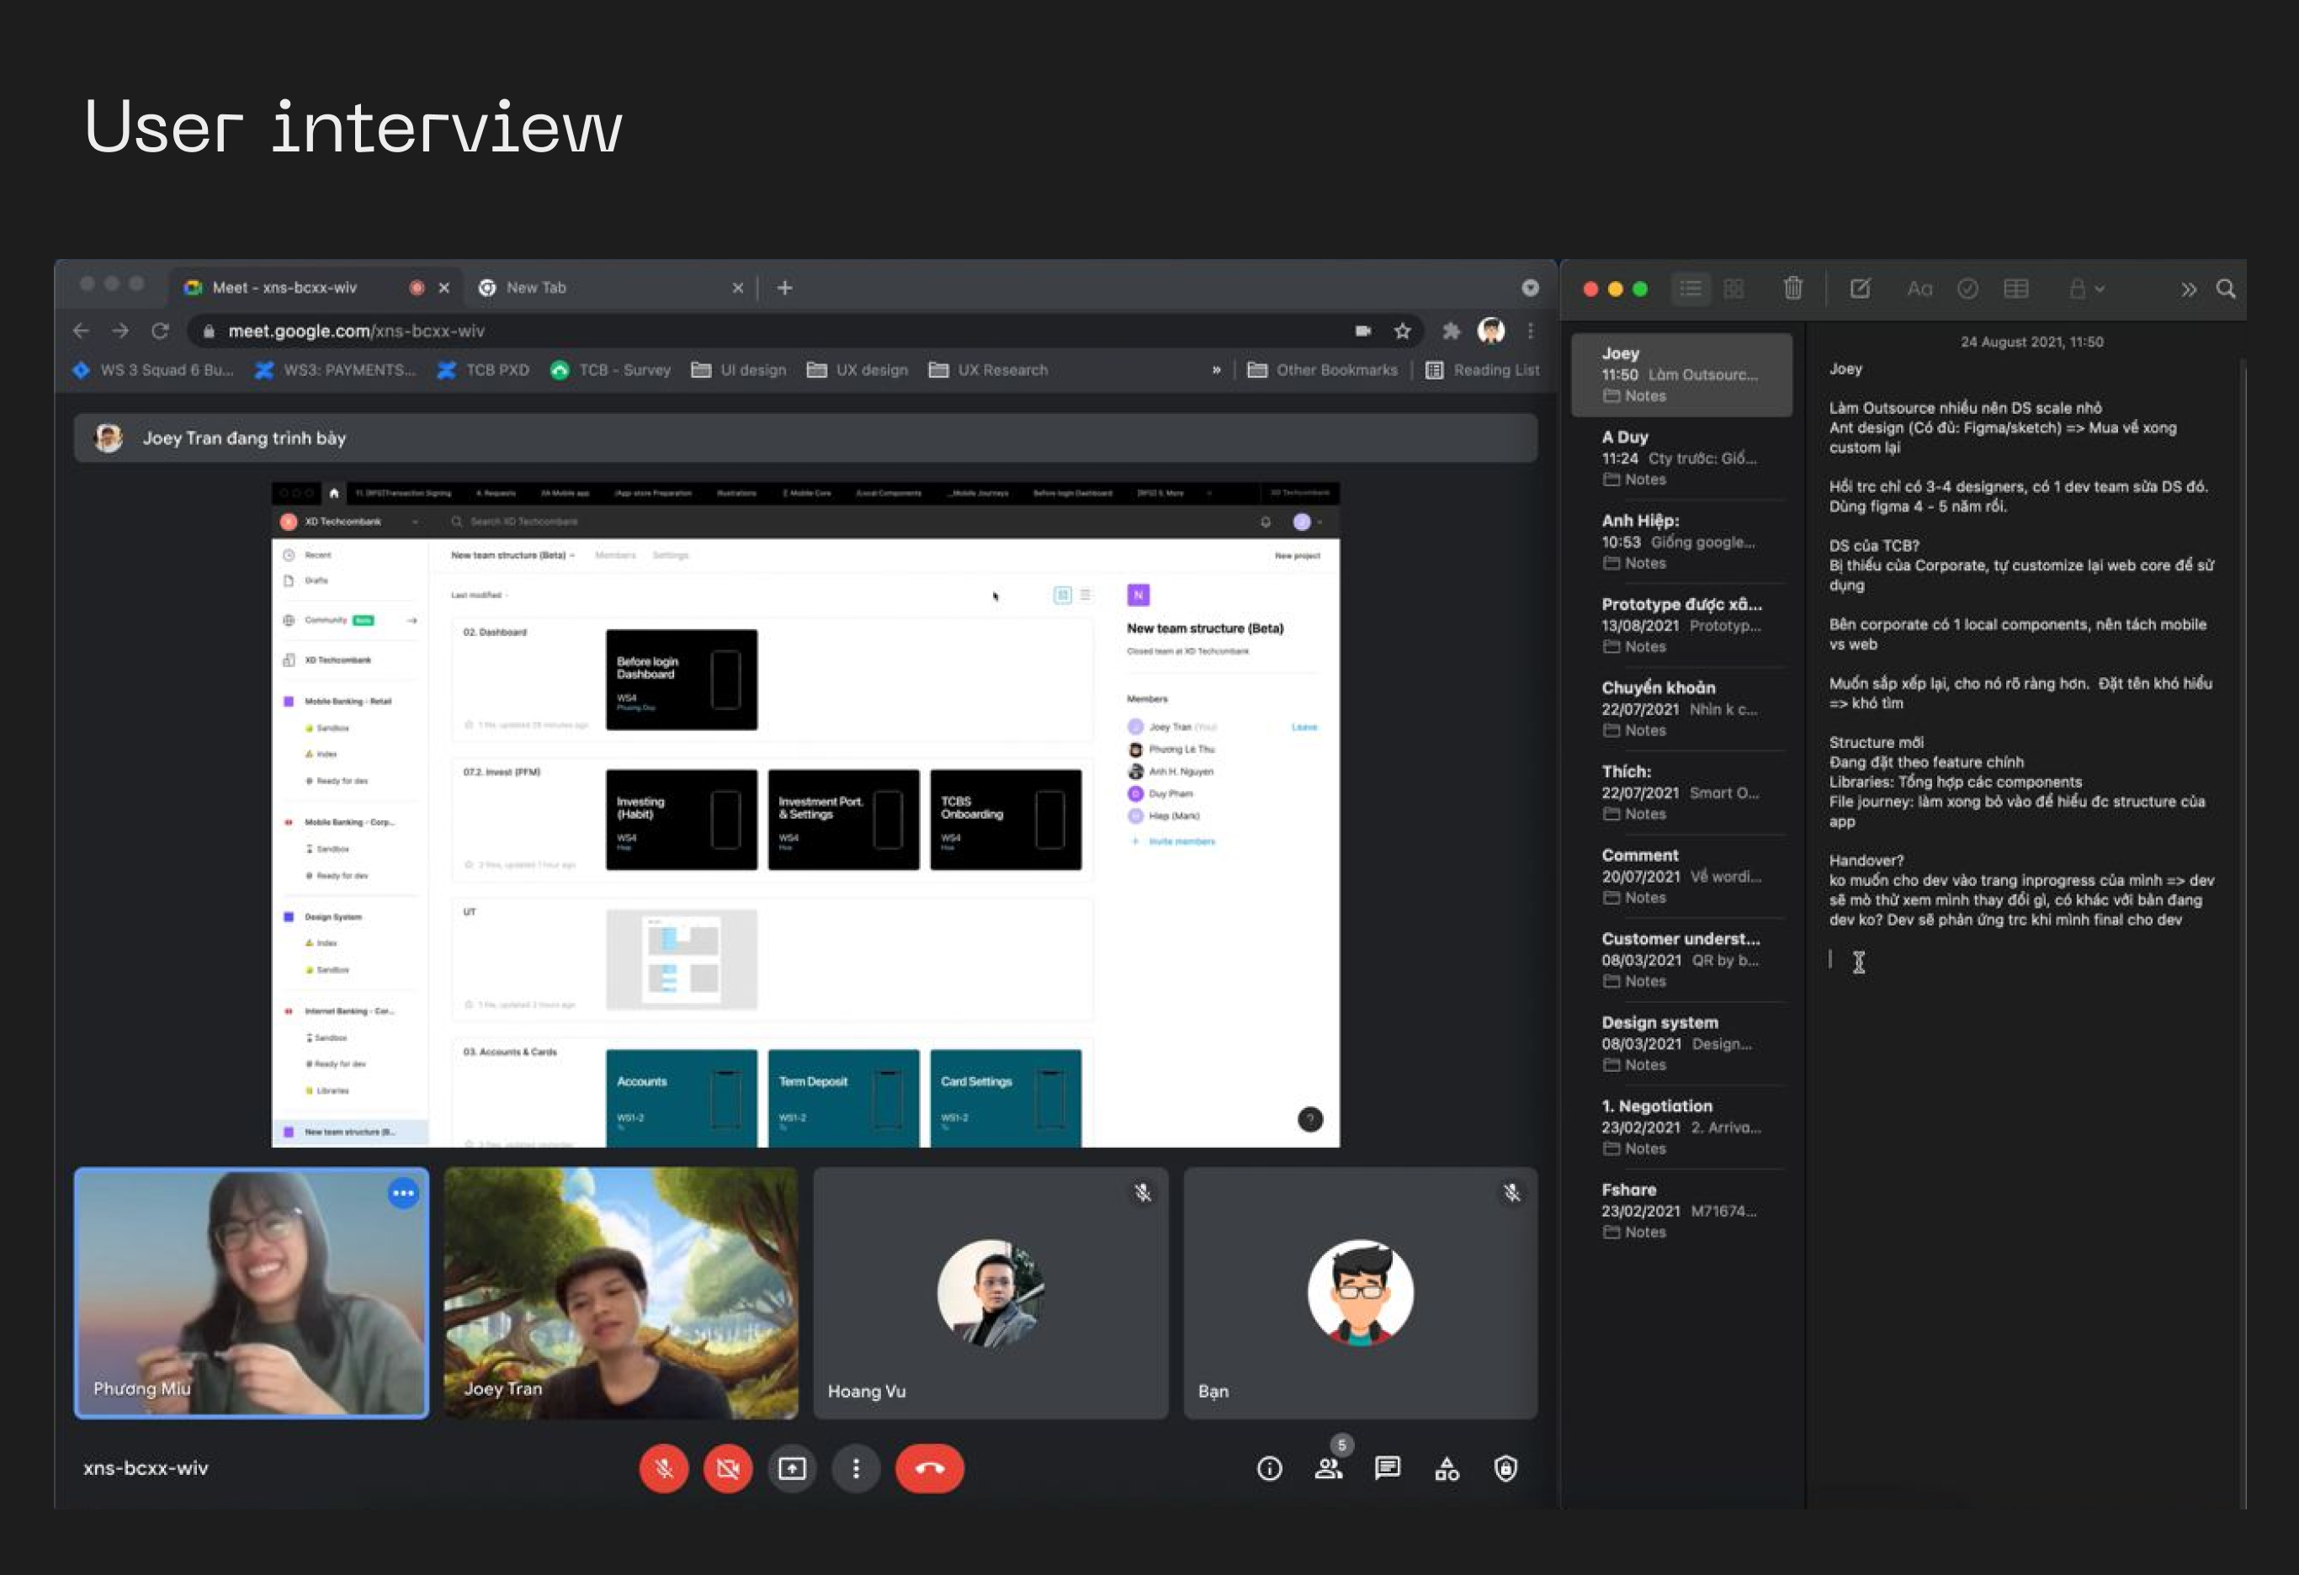This screenshot has height=1575, width=2299.
Task: Open host controls shield icon
Action: (1505, 1469)
